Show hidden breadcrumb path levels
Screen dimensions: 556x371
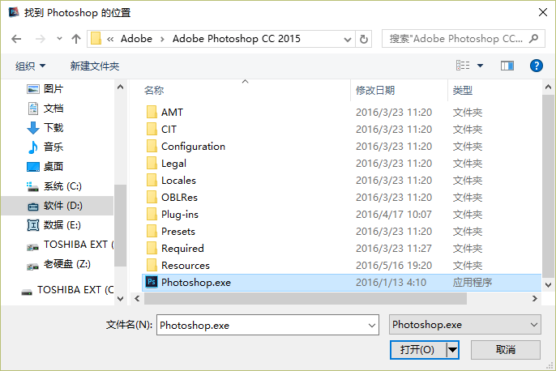pyautogui.click(x=110, y=39)
